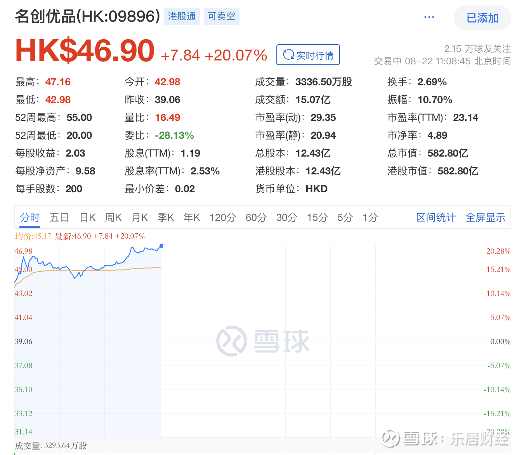Viewport: 524px width, 455px height.
Task: Click the 最高 value 47.16
Action: pos(58,82)
